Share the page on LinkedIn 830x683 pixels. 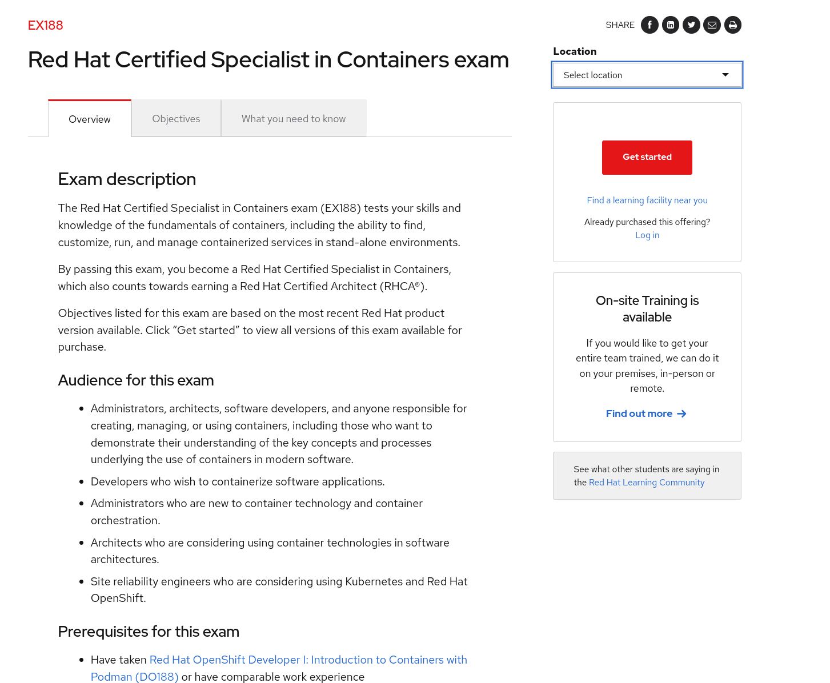671,25
